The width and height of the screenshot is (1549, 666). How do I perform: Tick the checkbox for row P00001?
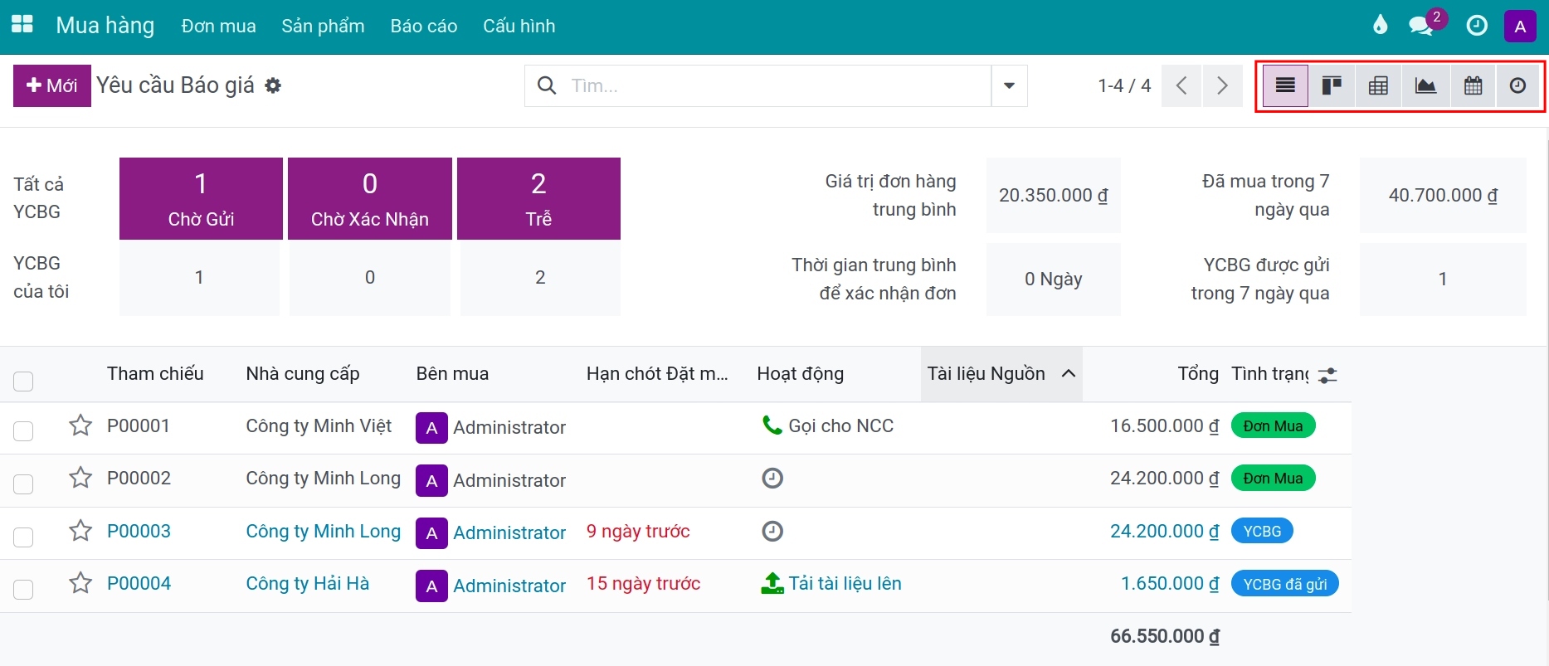(23, 430)
